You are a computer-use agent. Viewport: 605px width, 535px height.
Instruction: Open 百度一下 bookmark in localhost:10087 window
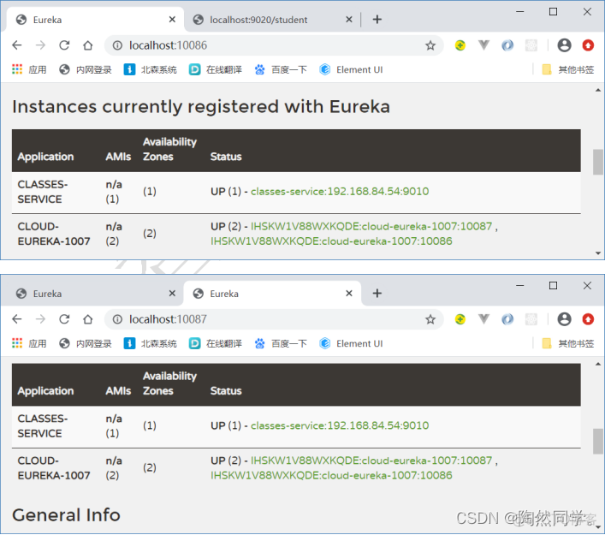(281, 343)
